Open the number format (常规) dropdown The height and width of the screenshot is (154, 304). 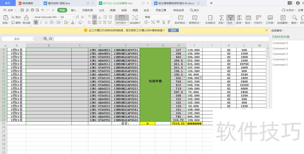170,17
